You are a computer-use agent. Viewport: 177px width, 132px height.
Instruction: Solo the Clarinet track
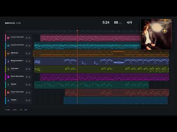pyautogui.click(x=29, y=85)
